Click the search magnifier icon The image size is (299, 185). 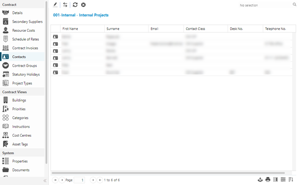(295, 4)
